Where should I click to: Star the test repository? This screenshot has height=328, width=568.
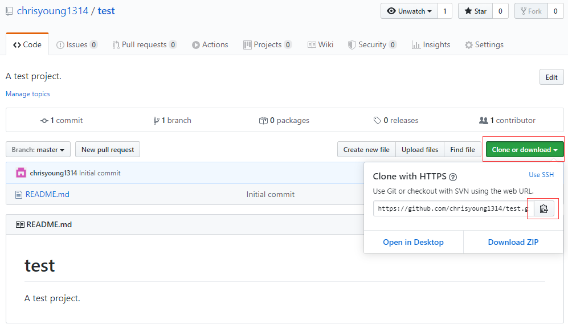point(475,11)
